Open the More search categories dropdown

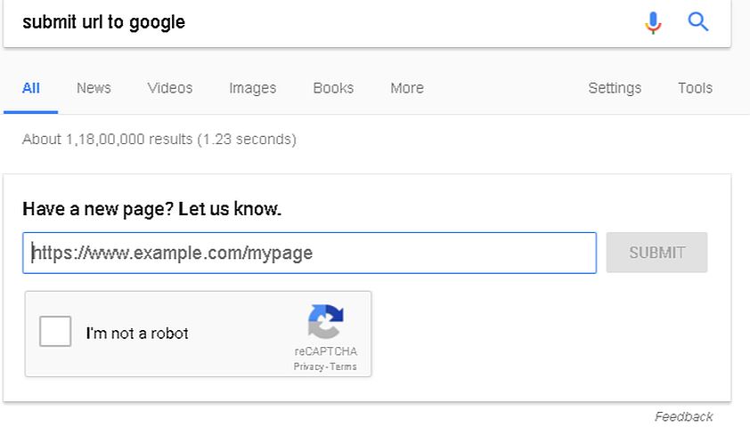point(406,88)
